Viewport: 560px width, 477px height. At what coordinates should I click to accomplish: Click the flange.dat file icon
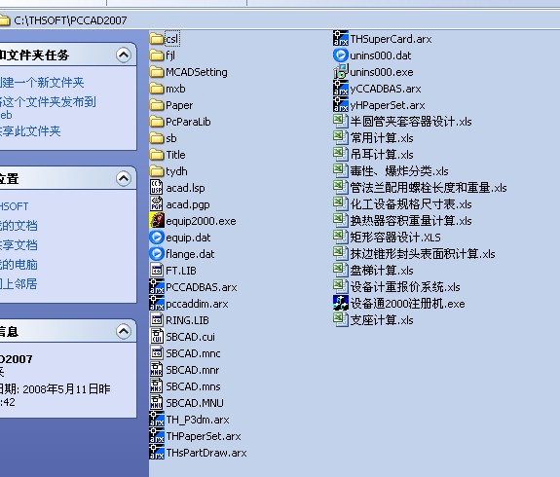[x=157, y=253]
